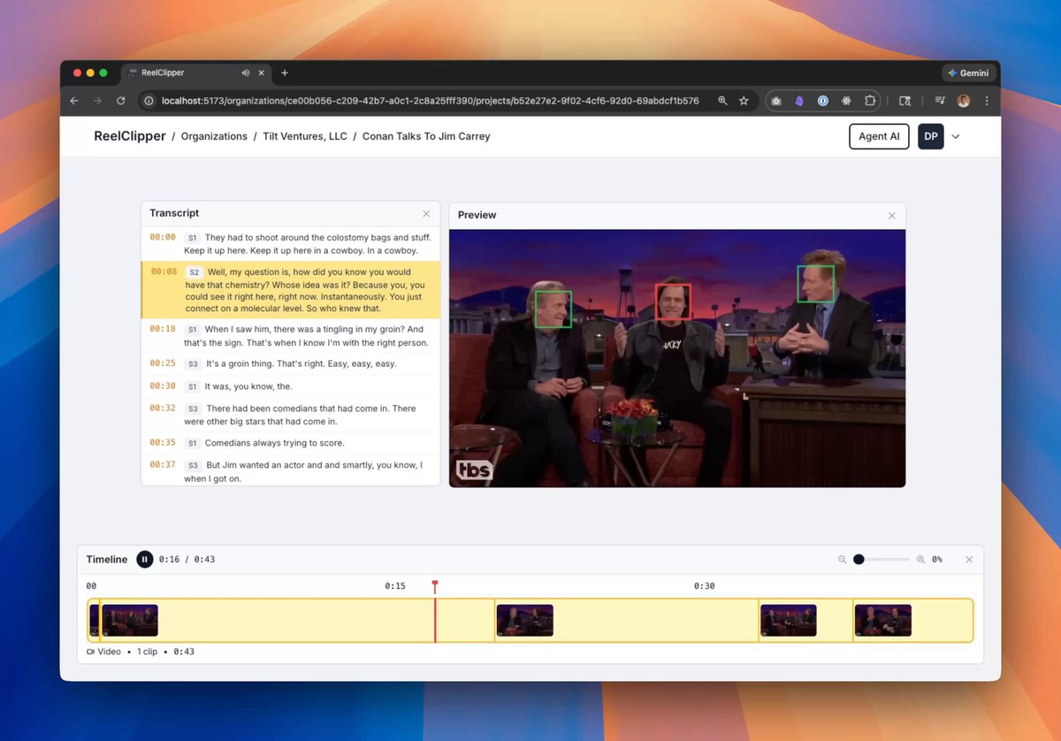Pause playback in the Timeline
The height and width of the screenshot is (741, 1061).
(145, 559)
